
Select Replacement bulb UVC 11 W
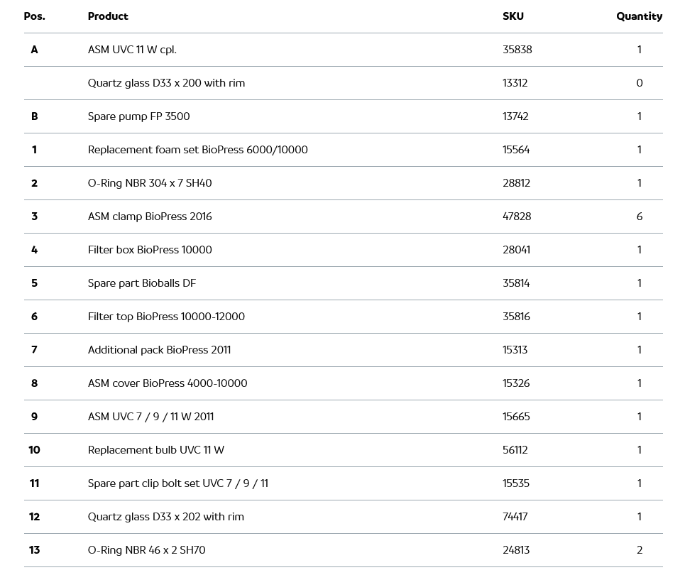coord(155,450)
